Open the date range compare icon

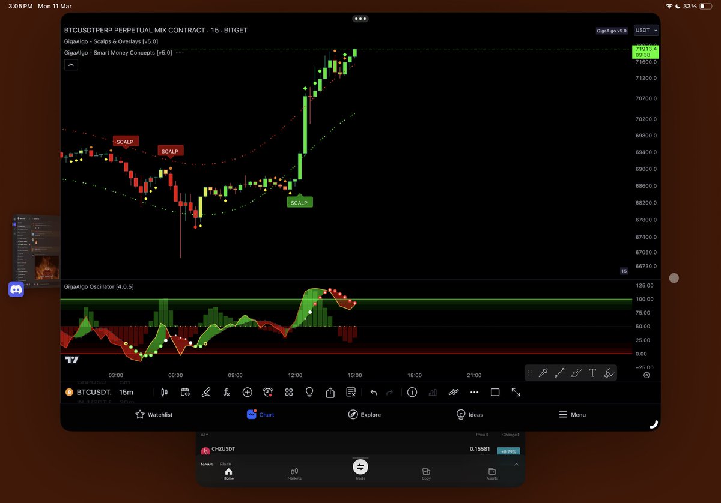[x=185, y=392]
